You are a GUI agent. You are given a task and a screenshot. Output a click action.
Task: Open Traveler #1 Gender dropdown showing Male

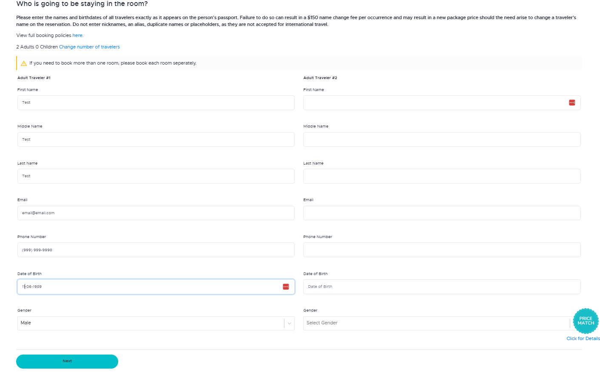click(149, 323)
